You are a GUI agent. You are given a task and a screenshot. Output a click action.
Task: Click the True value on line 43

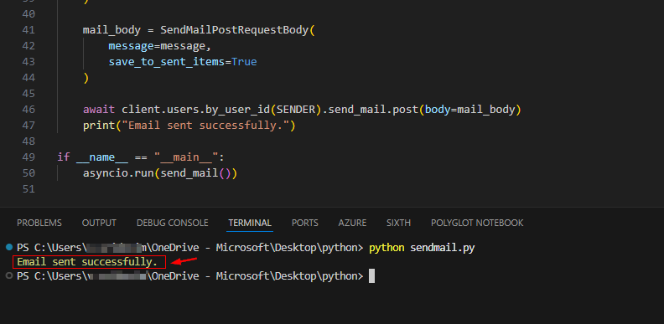[x=244, y=62]
